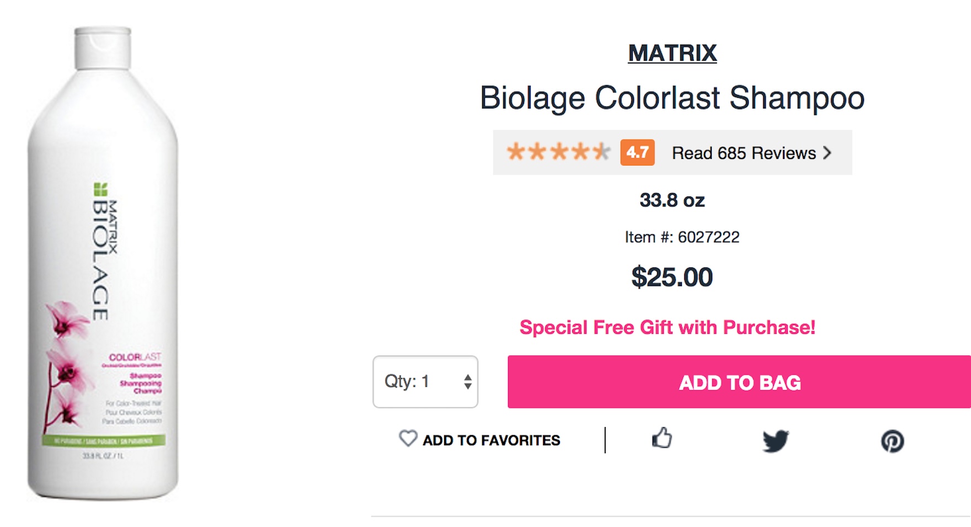Share the product via the Twitter bird icon
Screen dimensions: 971x527
click(775, 441)
